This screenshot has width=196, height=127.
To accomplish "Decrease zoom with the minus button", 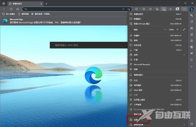I will [x=165, y=29].
